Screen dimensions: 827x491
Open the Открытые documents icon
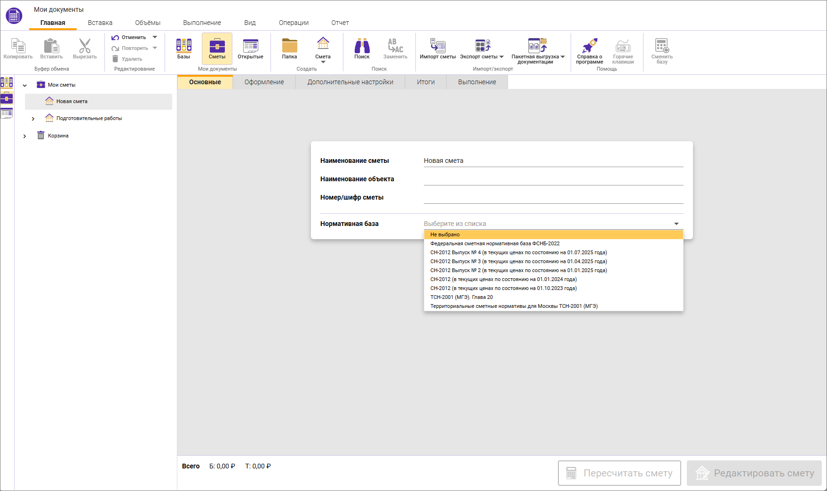click(x=250, y=46)
